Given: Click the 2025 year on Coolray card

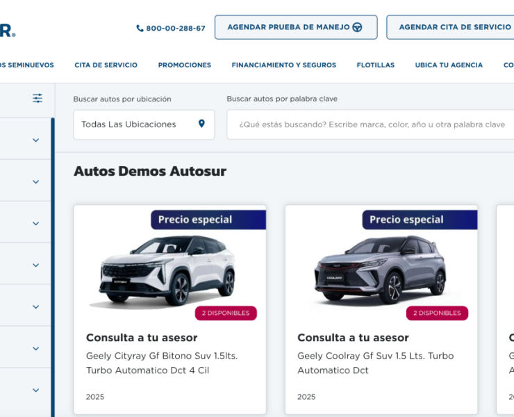Looking at the screenshot, I should (x=306, y=397).
